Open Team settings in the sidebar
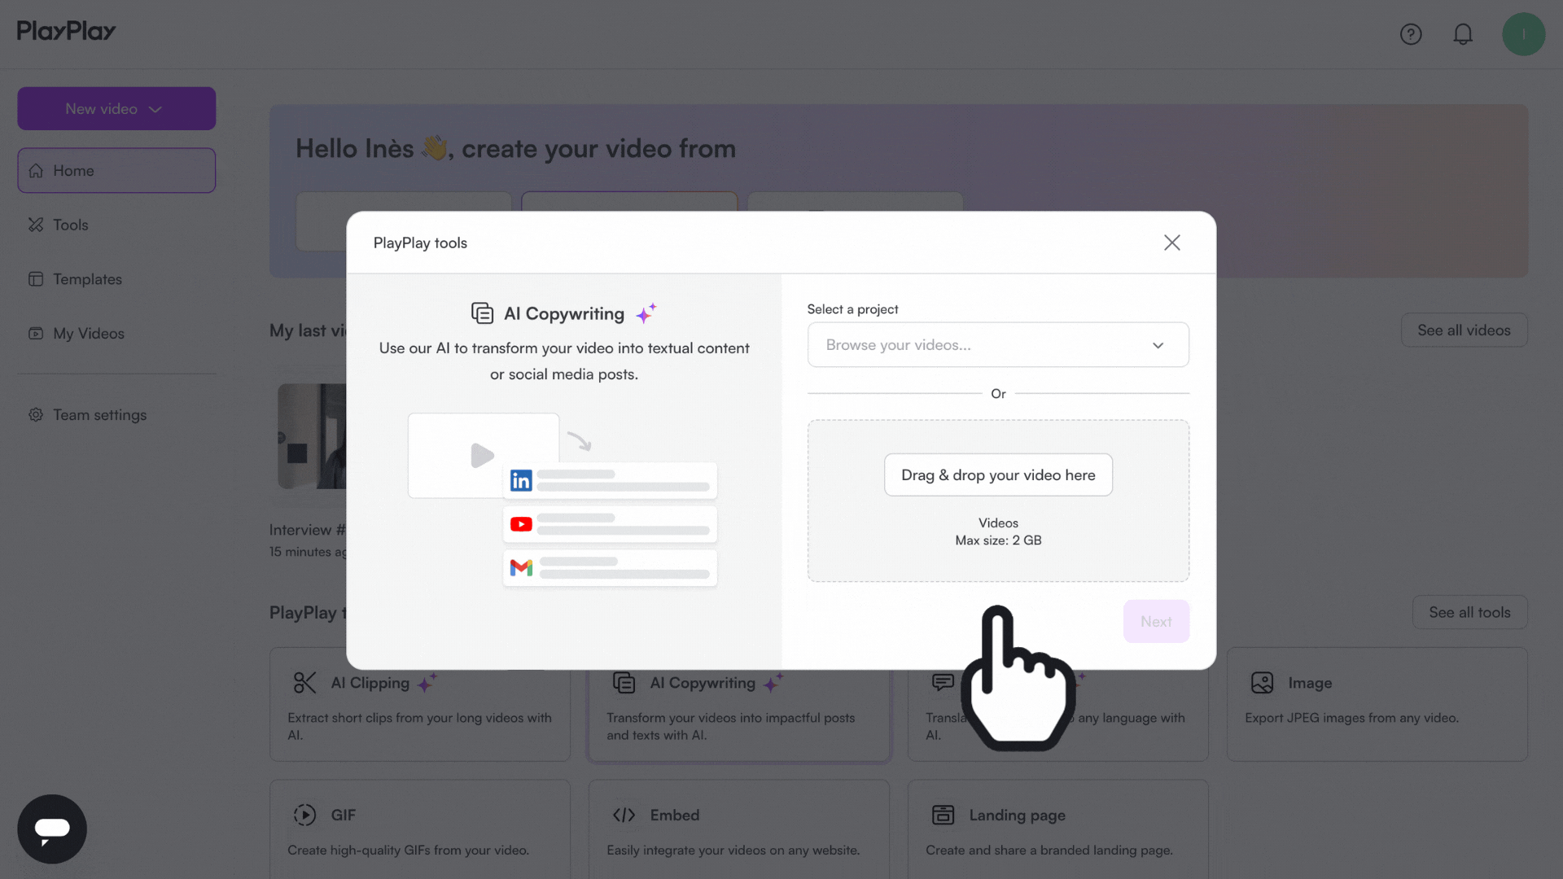 [x=116, y=414]
